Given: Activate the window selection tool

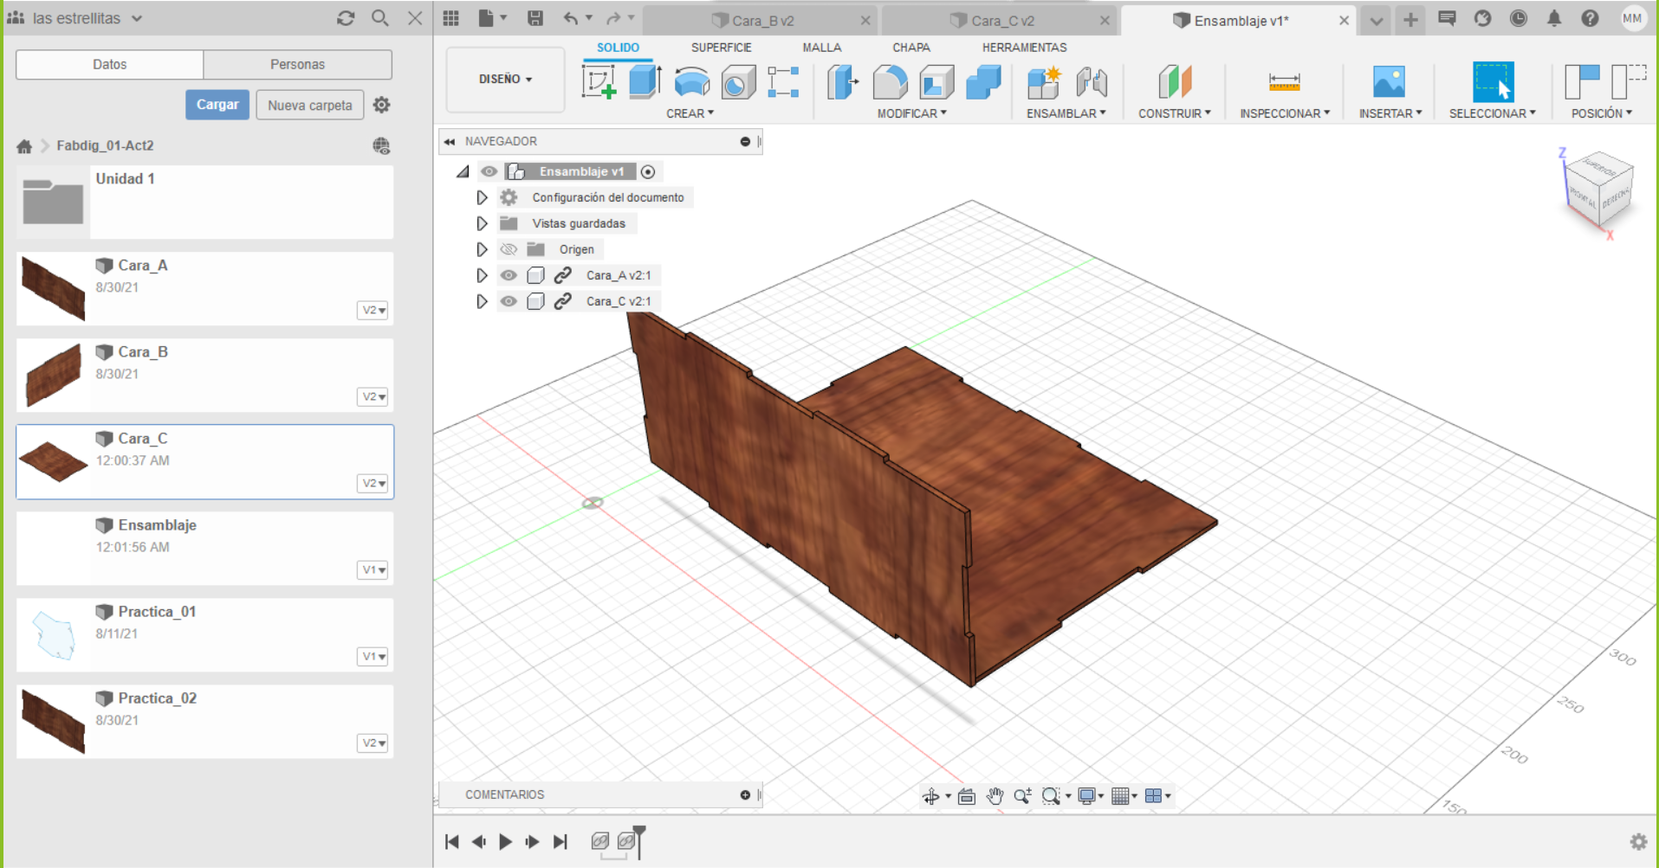Looking at the screenshot, I should [1493, 82].
